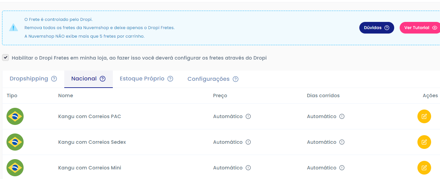
Task: Open the Ver Tutorial button
Action: [420, 28]
